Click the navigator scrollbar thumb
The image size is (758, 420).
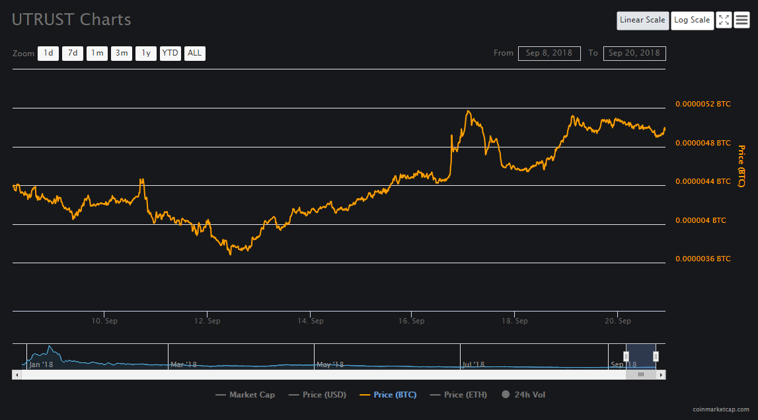(x=641, y=374)
